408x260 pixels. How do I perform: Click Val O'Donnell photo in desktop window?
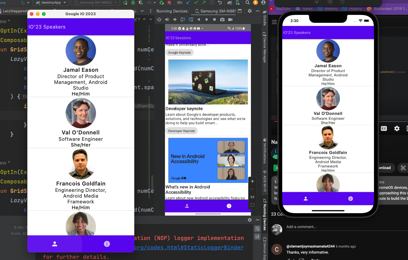point(81,113)
